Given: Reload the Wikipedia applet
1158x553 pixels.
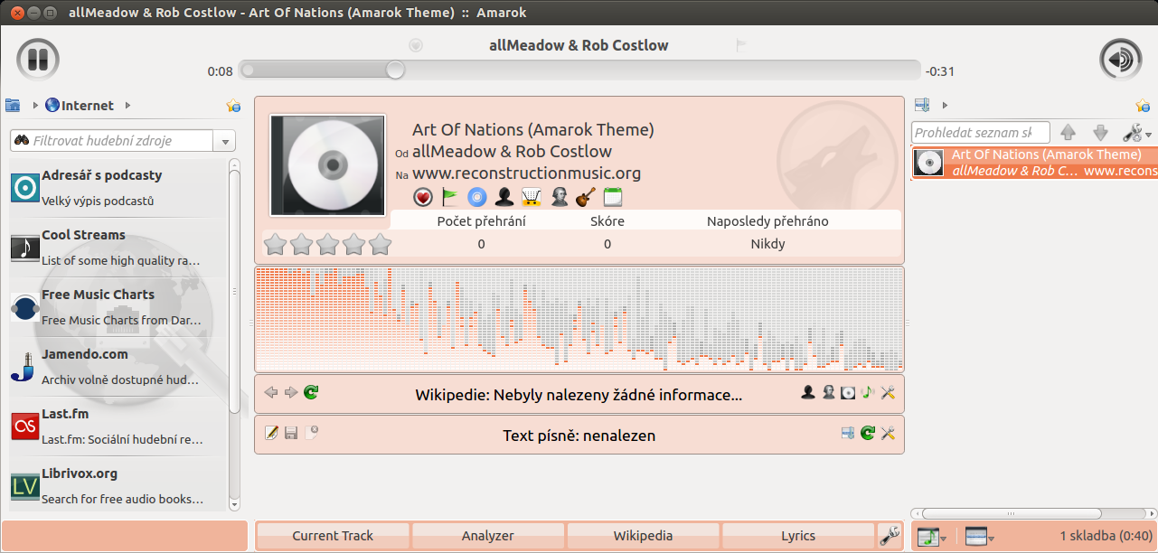Looking at the screenshot, I should (311, 392).
